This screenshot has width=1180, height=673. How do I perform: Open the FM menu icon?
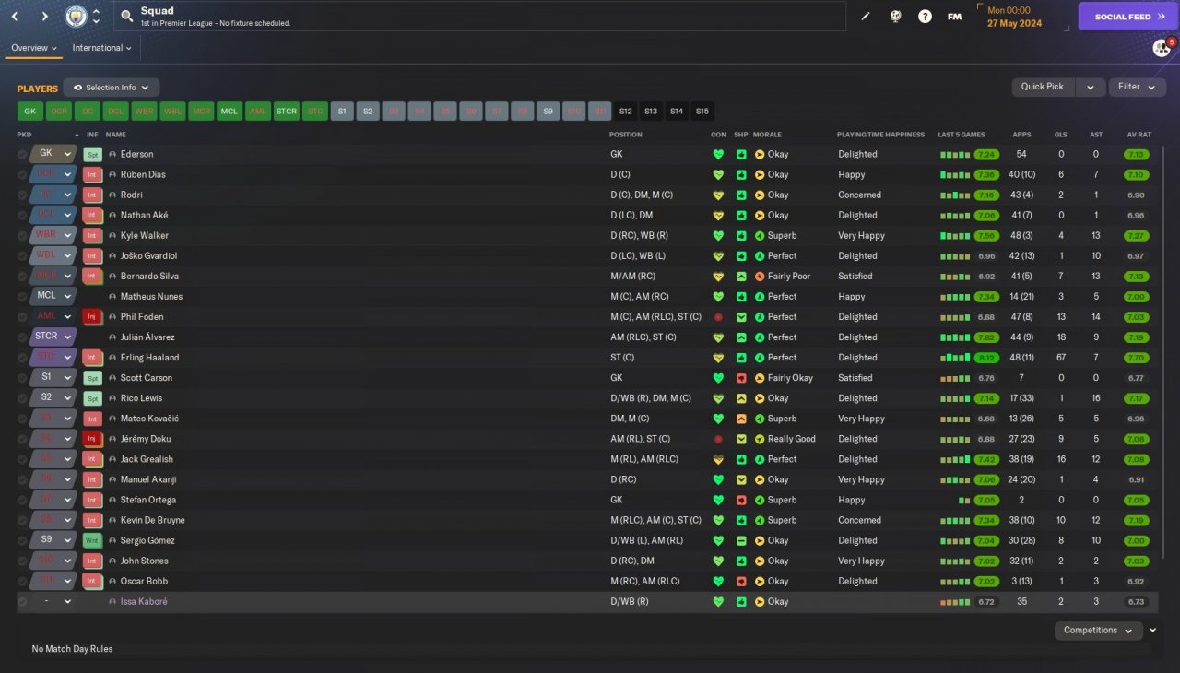click(954, 17)
